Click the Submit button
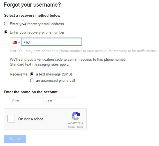This screenshot has height=146, width=159. point(15,139)
